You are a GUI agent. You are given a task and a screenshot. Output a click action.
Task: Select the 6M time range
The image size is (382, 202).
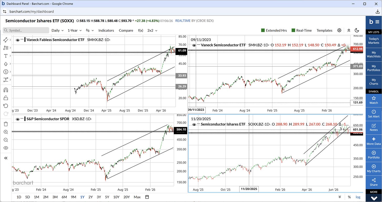64,197
